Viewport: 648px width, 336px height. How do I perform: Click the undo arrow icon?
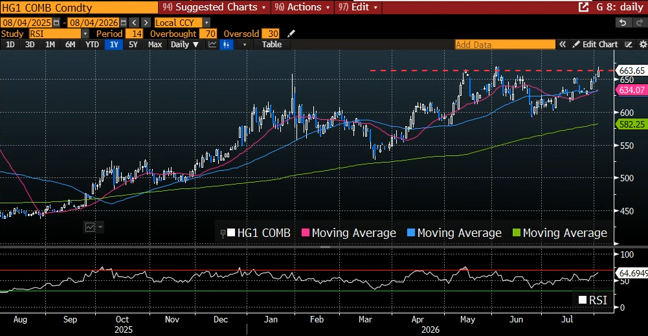[623, 23]
